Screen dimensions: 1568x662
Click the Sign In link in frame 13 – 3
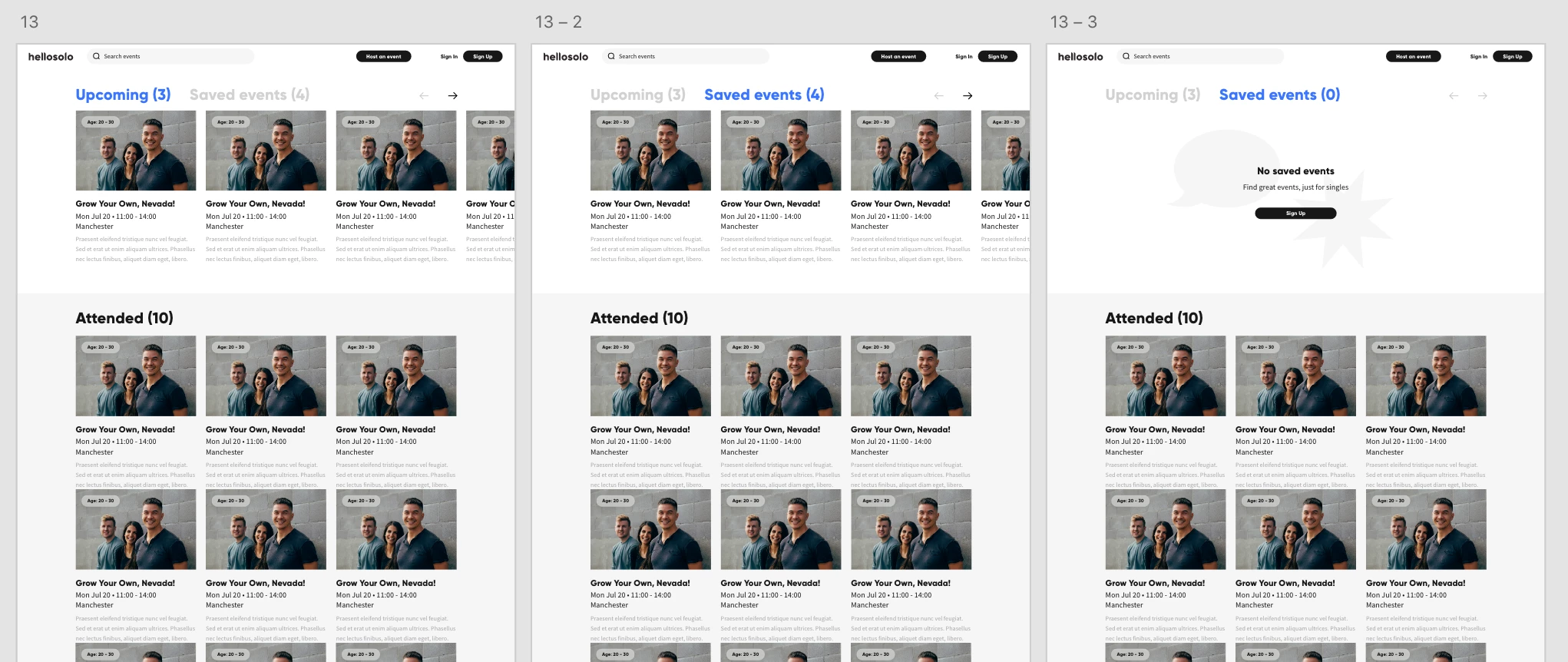[1479, 57]
